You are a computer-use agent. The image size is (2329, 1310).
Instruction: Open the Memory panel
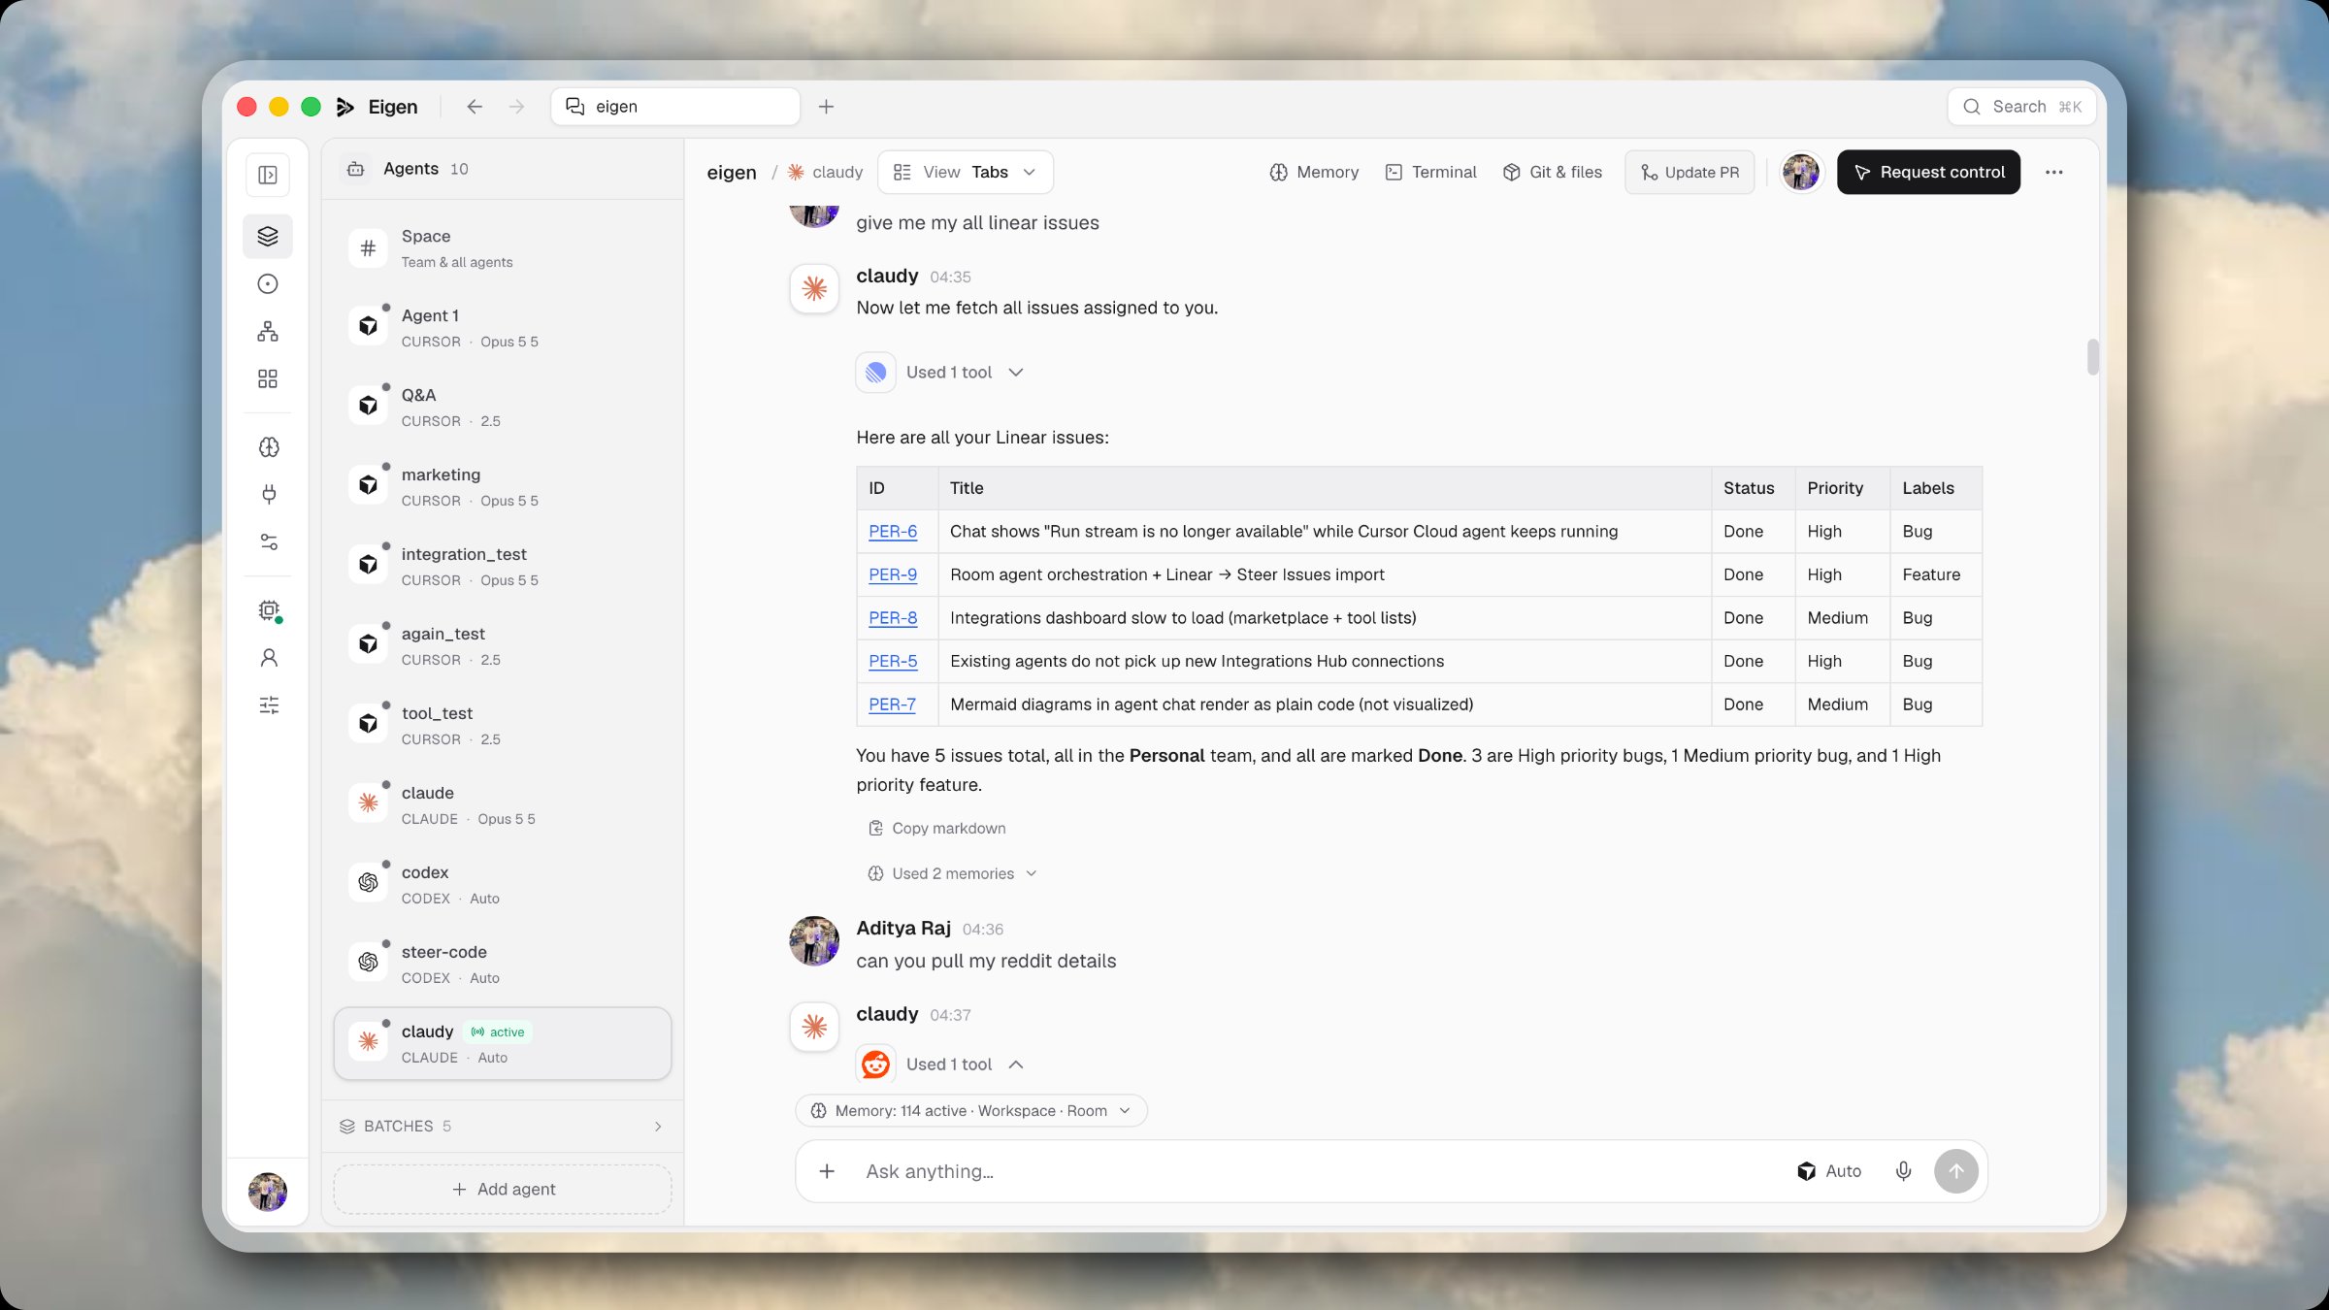pyautogui.click(x=1313, y=172)
